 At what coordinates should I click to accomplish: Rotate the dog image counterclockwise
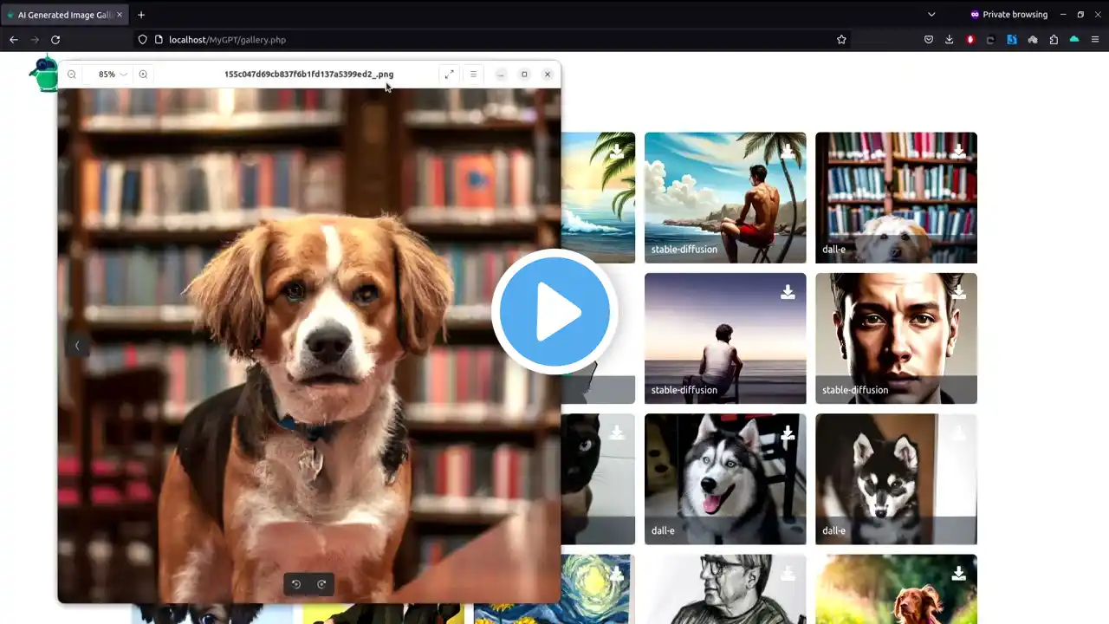coord(296,584)
